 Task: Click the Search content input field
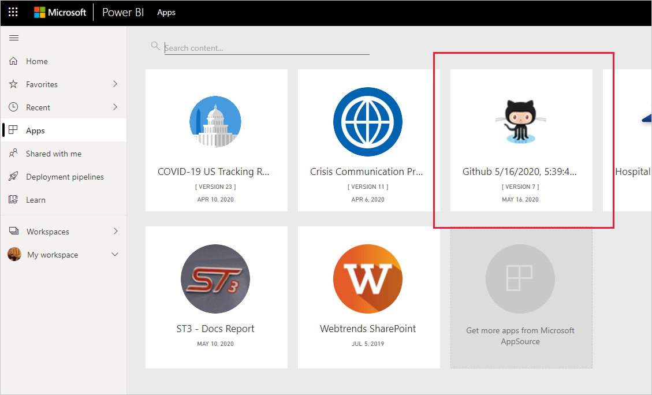[x=267, y=48]
